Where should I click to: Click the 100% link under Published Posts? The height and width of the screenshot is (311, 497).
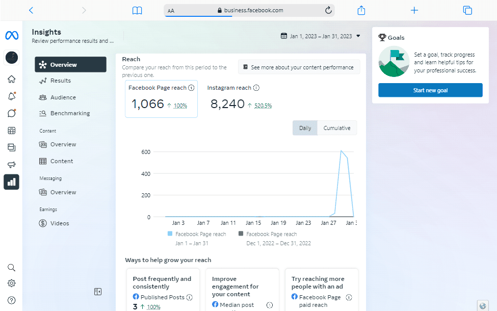(154, 307)
